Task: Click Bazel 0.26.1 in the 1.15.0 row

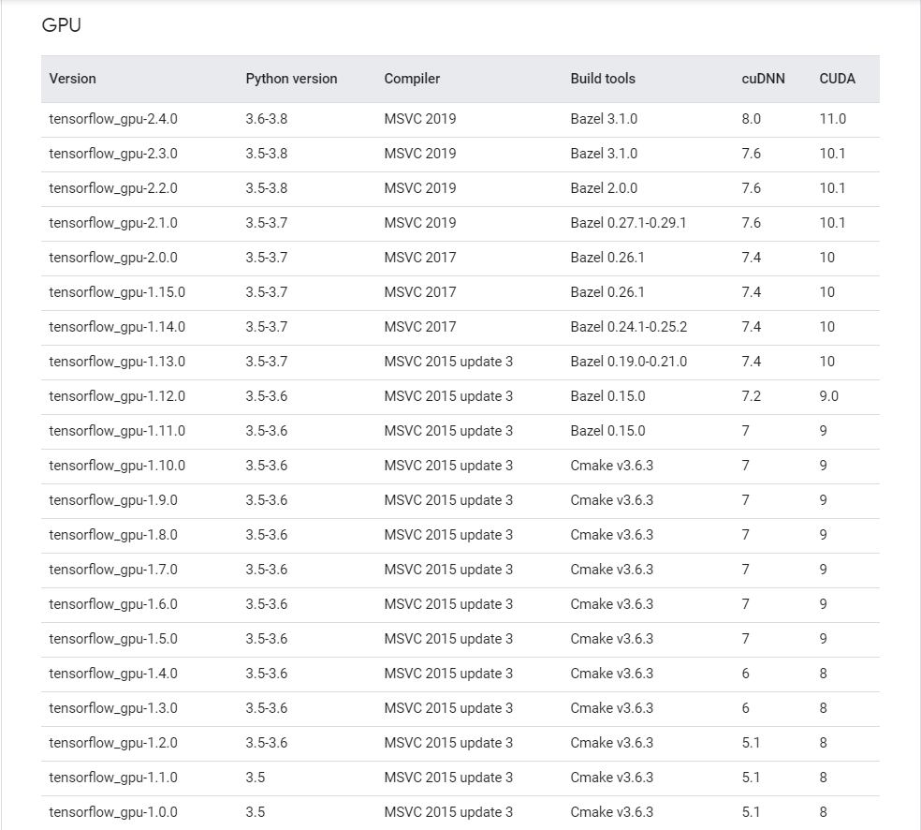Action: point(607,292)
